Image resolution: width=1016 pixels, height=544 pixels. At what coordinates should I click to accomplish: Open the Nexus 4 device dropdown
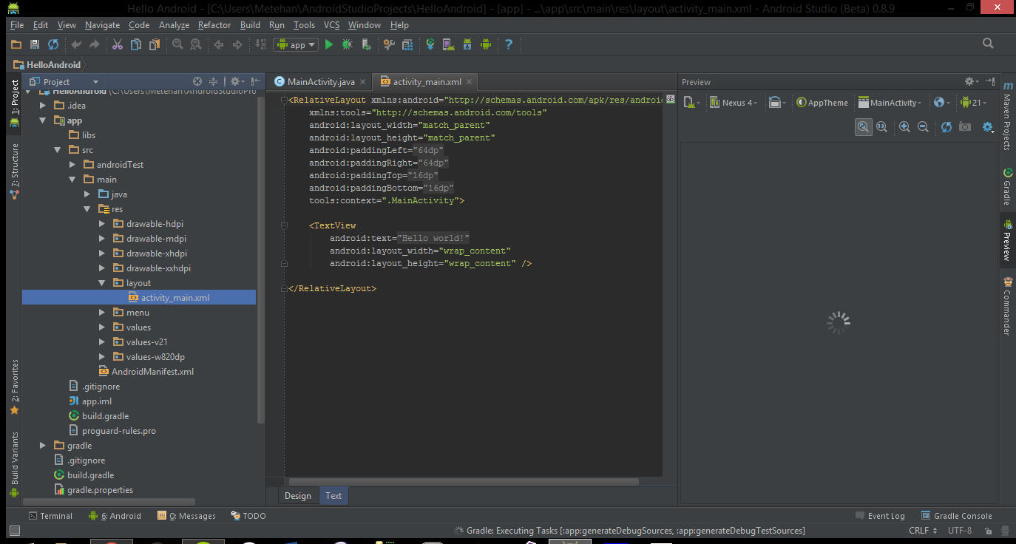click(x=733, y=102)
